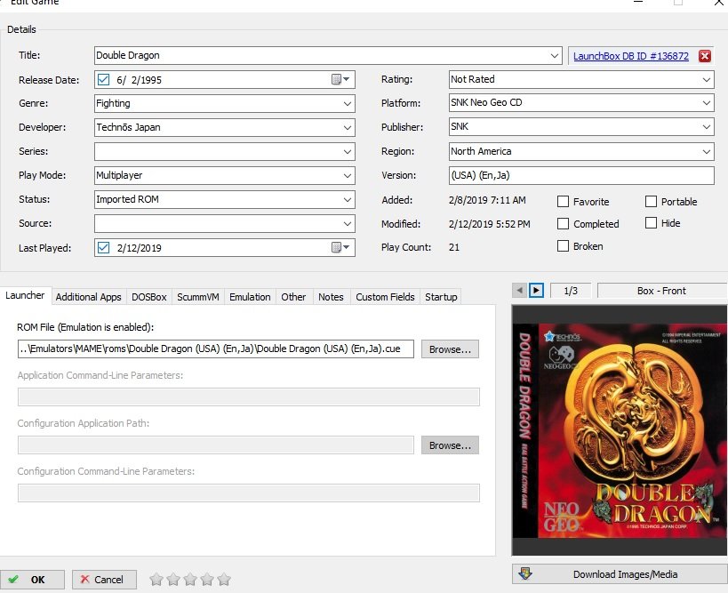This screenshot has height=593, width=728.
Task: Select the Other tab
Action: (x=293, y=297)
